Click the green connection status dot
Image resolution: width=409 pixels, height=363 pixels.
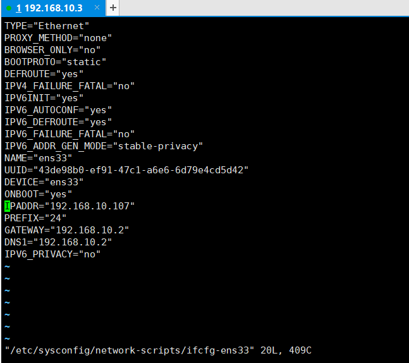click(x=9, y=8)
